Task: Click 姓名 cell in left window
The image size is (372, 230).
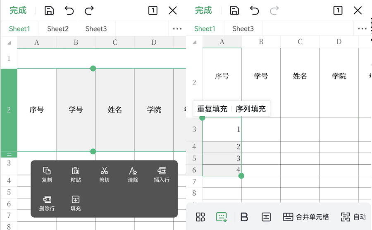Action: pos(115,110)
